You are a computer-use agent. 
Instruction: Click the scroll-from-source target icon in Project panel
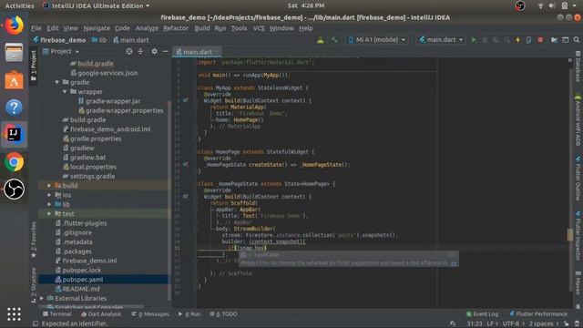click(x=129, y=51)
